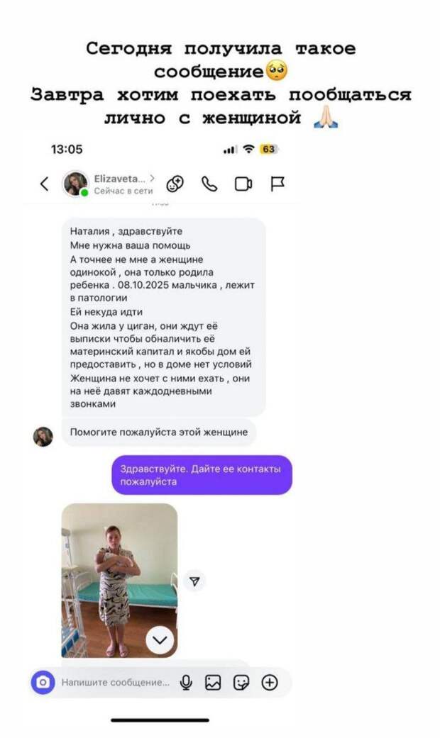Record a voice message with the microphone icon
This screenshot has width=440, height=738.
point(186,683)
